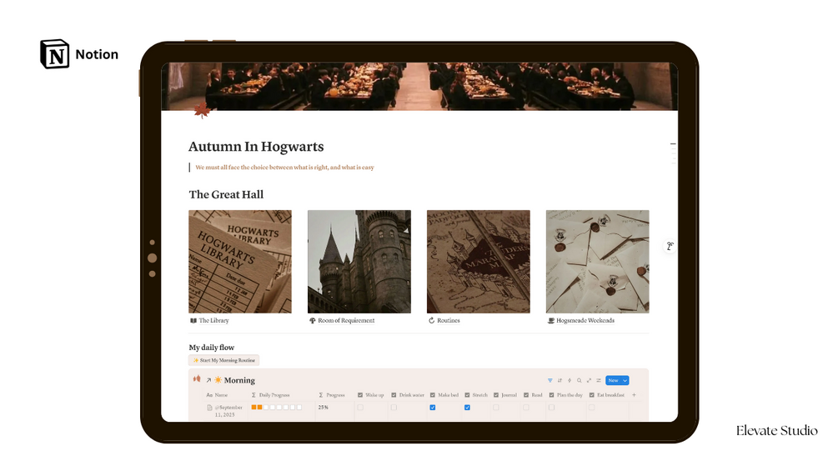The height and width of the screenshot is (471, 838).
Task: Open the Make bed column header menu
Action: (444, 395)
